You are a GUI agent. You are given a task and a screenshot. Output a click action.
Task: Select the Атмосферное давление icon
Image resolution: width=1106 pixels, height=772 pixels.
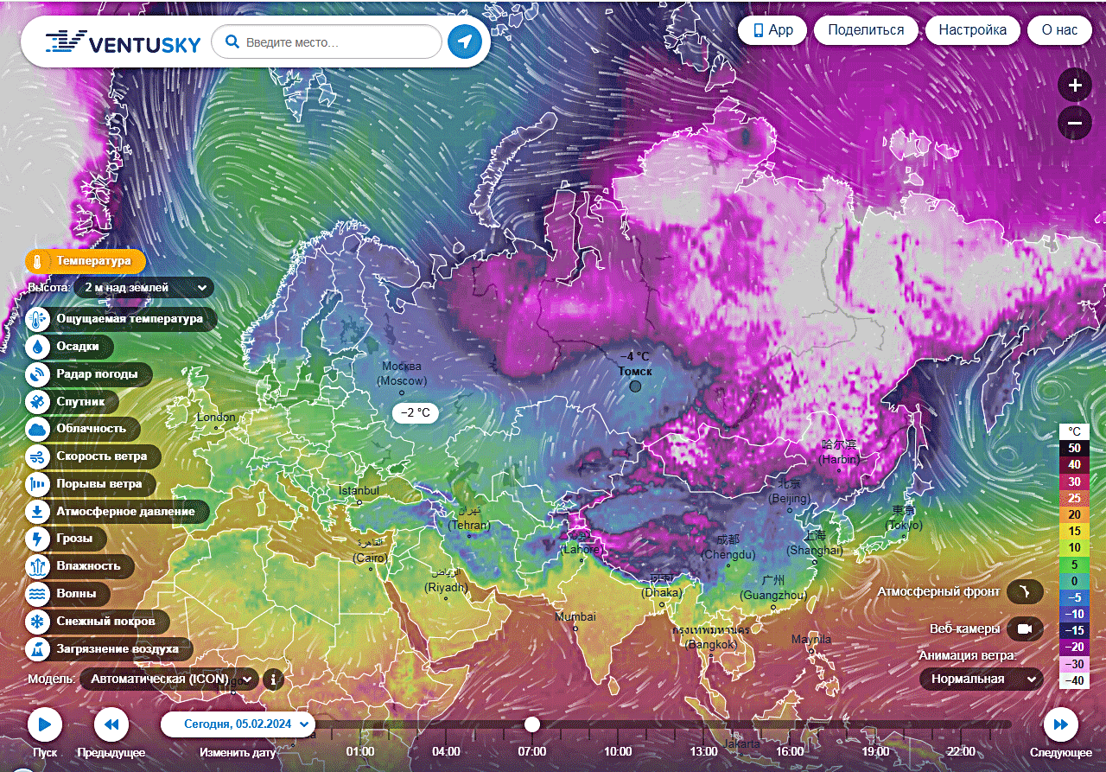[38, 512]
